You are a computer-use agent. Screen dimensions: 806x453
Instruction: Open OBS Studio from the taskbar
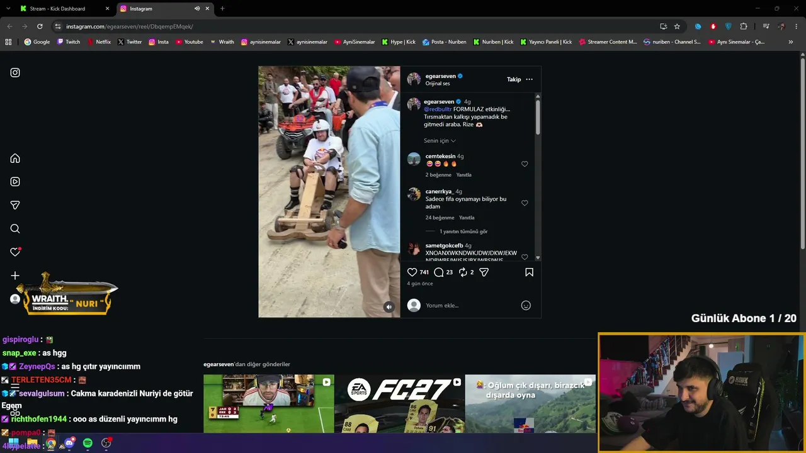pos(106,444)
